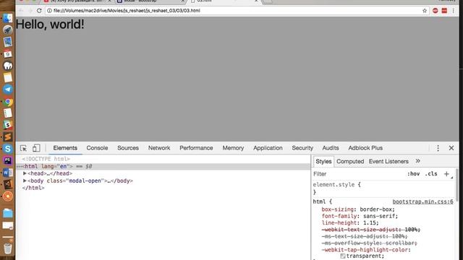This screenshot has height=260, width=463.
Task: Toggle the device toolbar icon
Action: (x=36, y=148)
